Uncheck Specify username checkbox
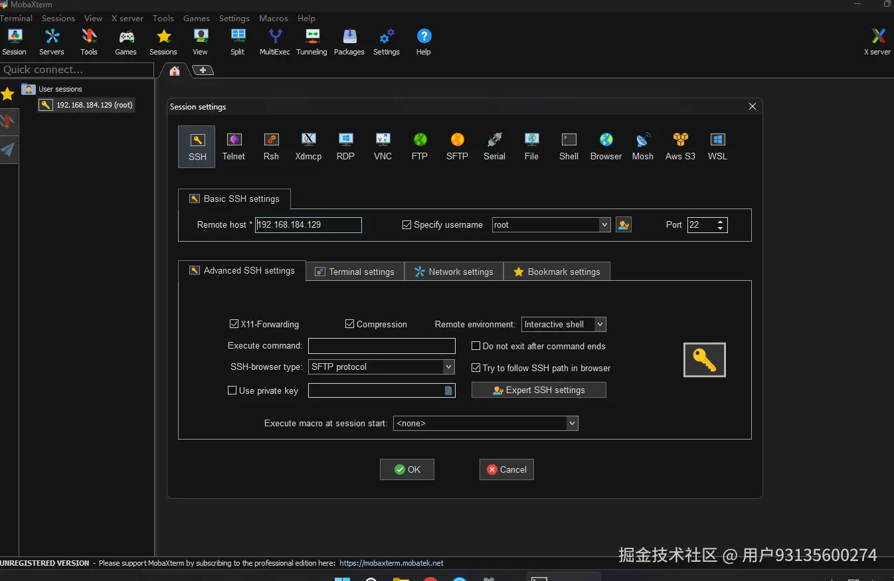The height and width of the screenshot is (581, 894). point(407,225)
